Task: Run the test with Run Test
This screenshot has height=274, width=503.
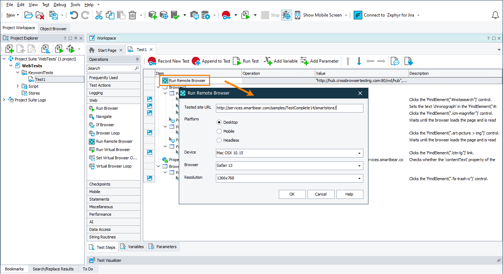Action: tap(246, 61)
